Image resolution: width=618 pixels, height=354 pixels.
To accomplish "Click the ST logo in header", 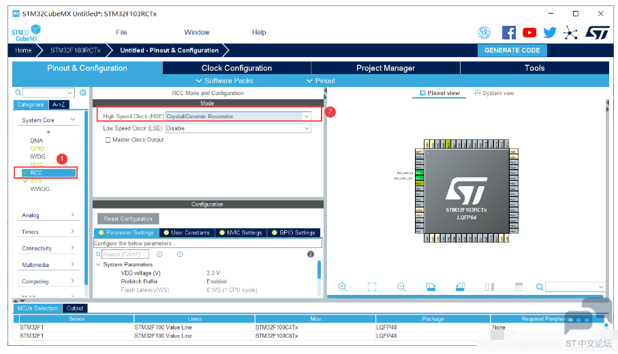I will [x=597, y=33].
